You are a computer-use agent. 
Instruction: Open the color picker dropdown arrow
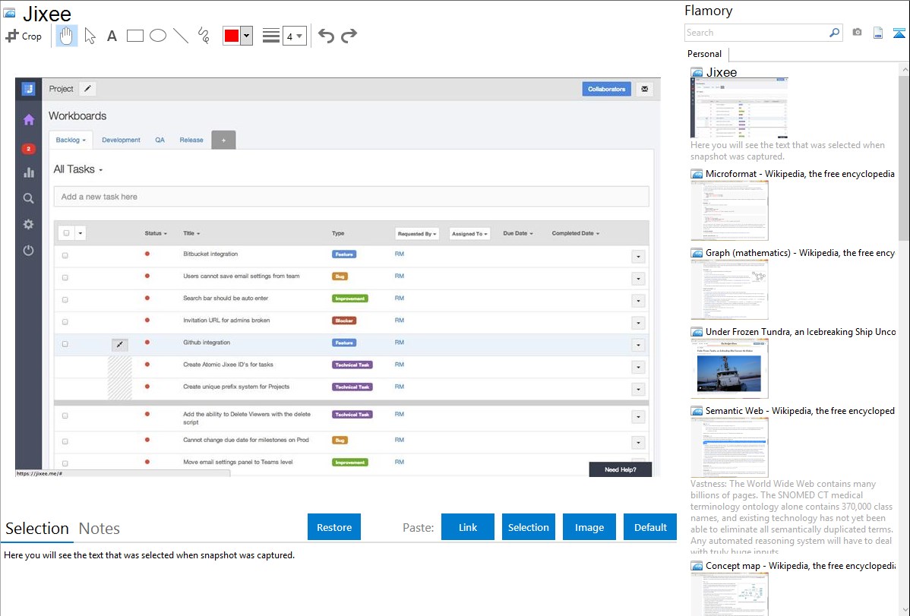[x=246, y=36]
